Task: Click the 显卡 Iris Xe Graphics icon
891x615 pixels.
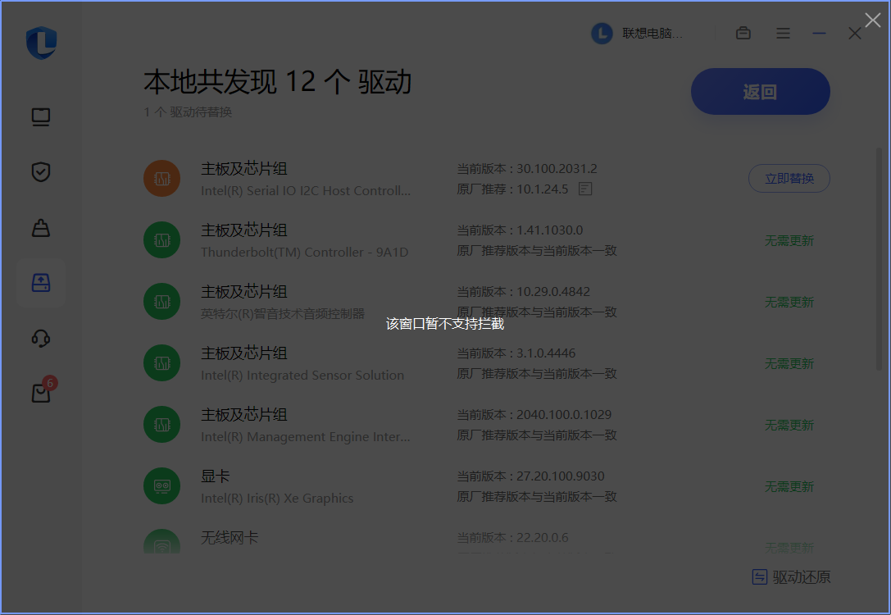Action: [x=162, y=485]
